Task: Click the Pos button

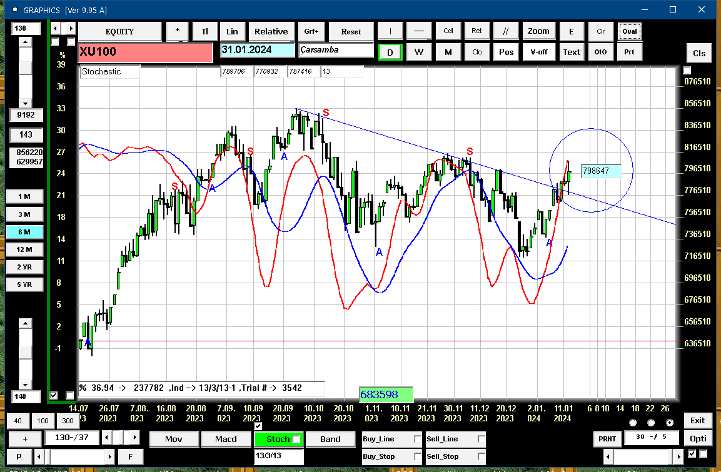Action: coord(506,52)
